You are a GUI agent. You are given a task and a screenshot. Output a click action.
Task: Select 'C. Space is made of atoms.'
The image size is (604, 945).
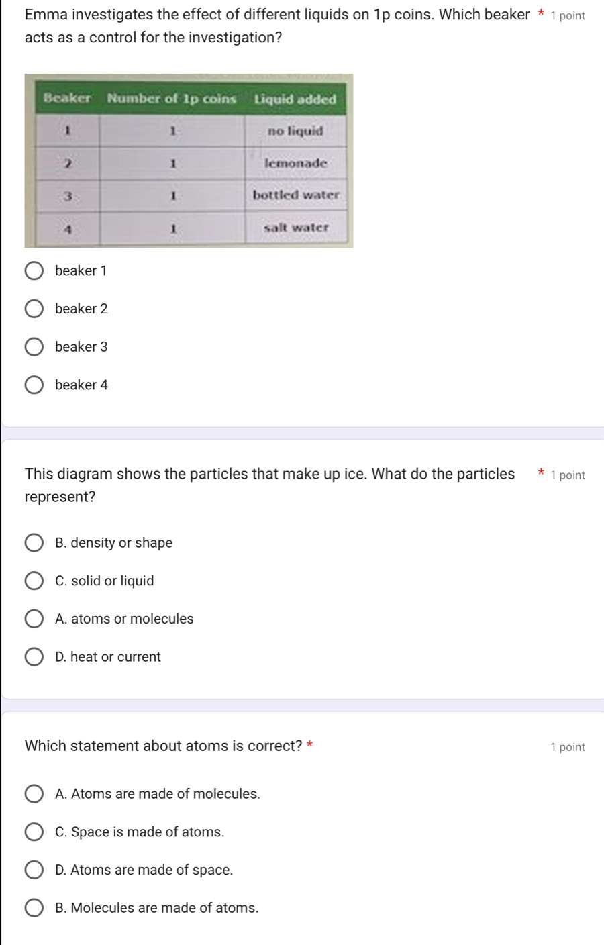(34, 832)
